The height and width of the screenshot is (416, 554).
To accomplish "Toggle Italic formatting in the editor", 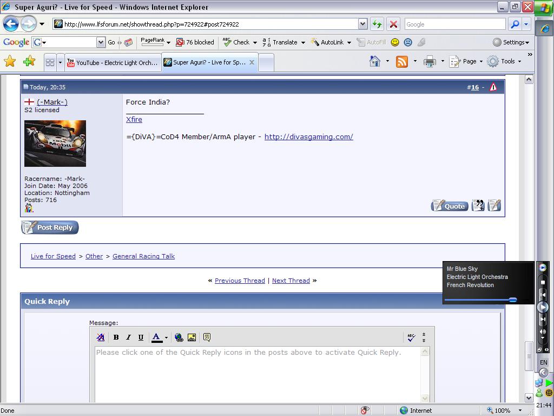I will coord(128,337).
